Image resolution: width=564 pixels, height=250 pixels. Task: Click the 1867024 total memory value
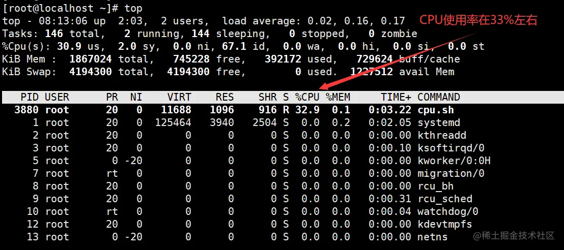(x=91, y=59)
